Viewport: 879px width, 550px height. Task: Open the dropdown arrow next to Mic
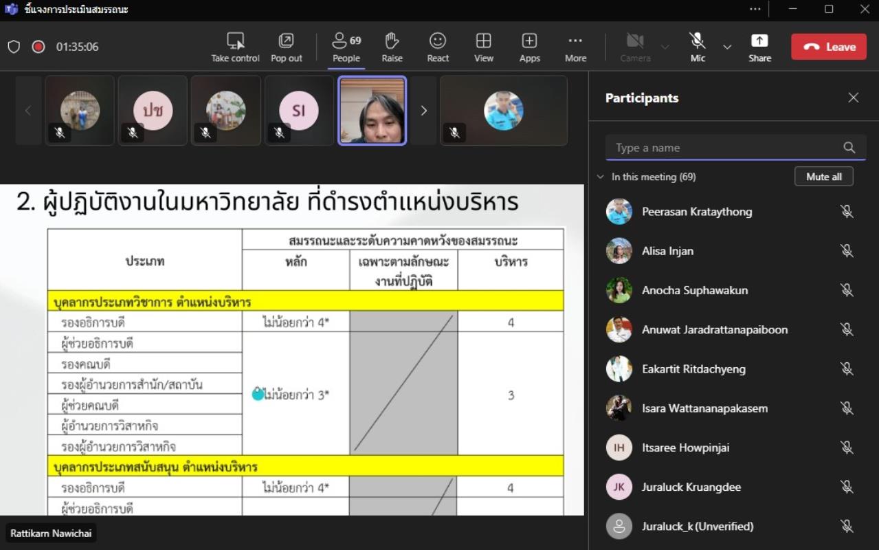tap(727, 47)
